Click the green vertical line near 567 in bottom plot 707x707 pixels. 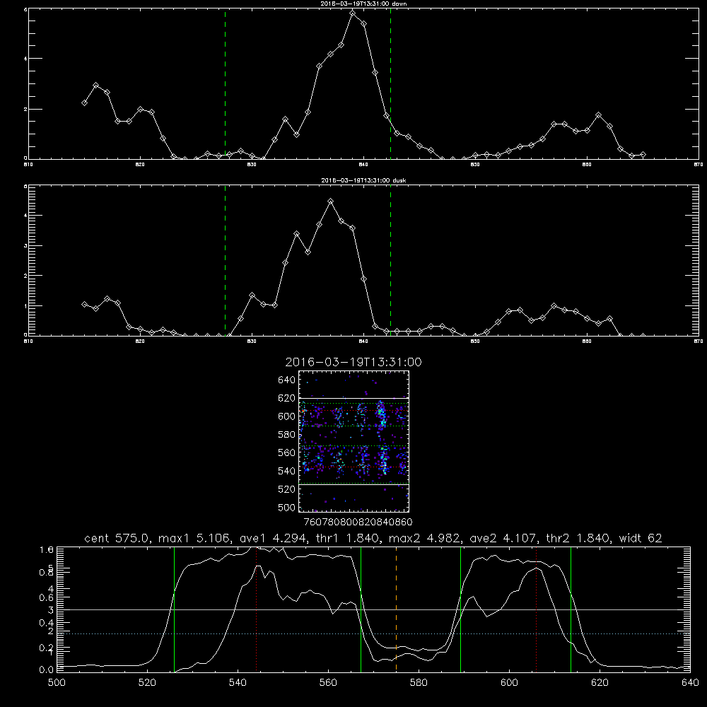click(361, 609)
